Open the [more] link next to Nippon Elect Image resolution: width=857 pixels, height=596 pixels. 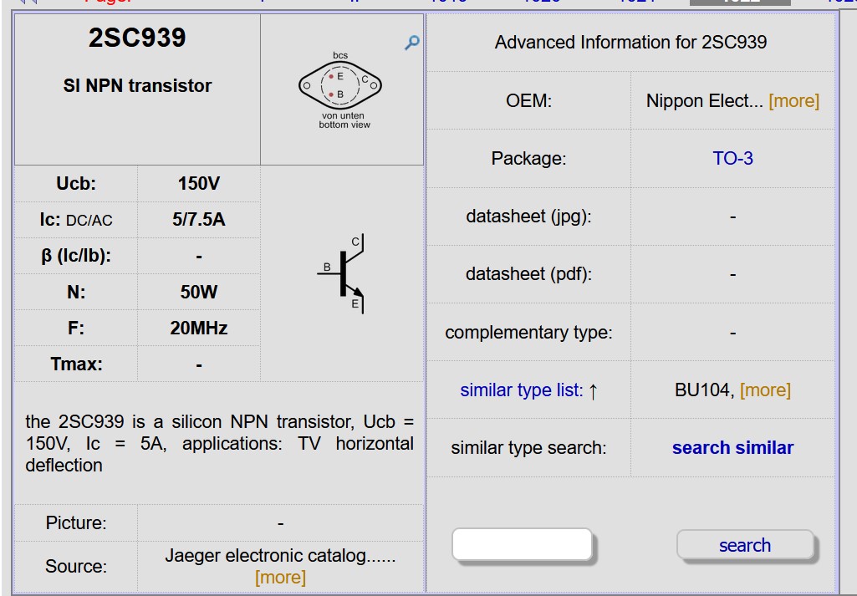(793, 101)
